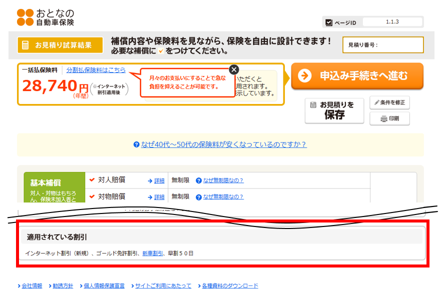The width and height of the screenshot is (439, 299).
Task: Click the calculator icon beside お見積り試算結果
Action: point(25,45)
